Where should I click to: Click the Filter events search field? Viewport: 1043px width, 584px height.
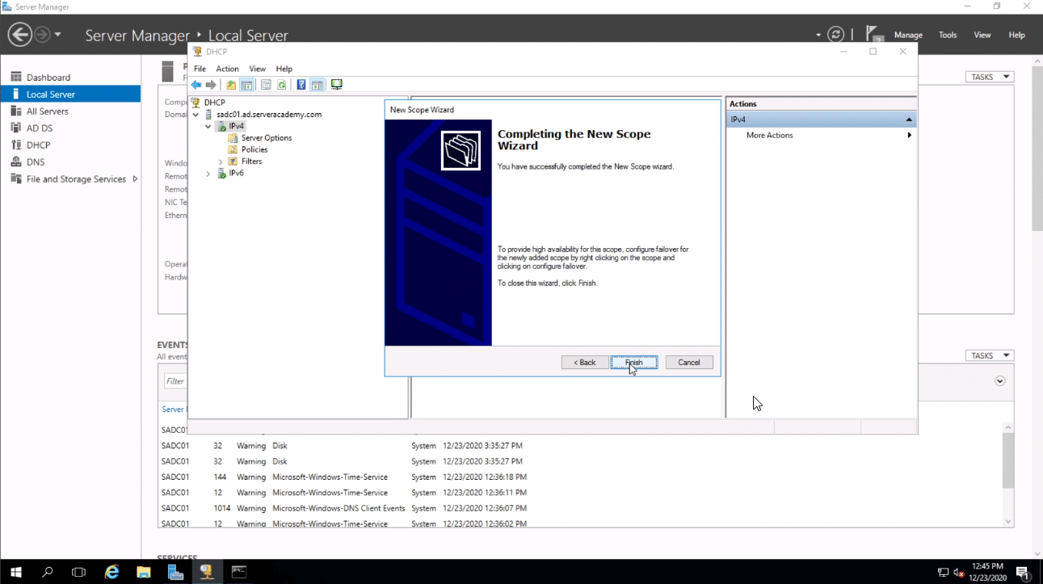[175, 380]
